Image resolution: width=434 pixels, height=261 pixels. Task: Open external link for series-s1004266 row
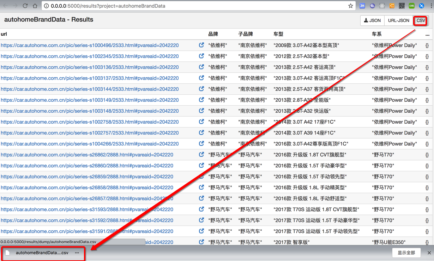point(201,144)
